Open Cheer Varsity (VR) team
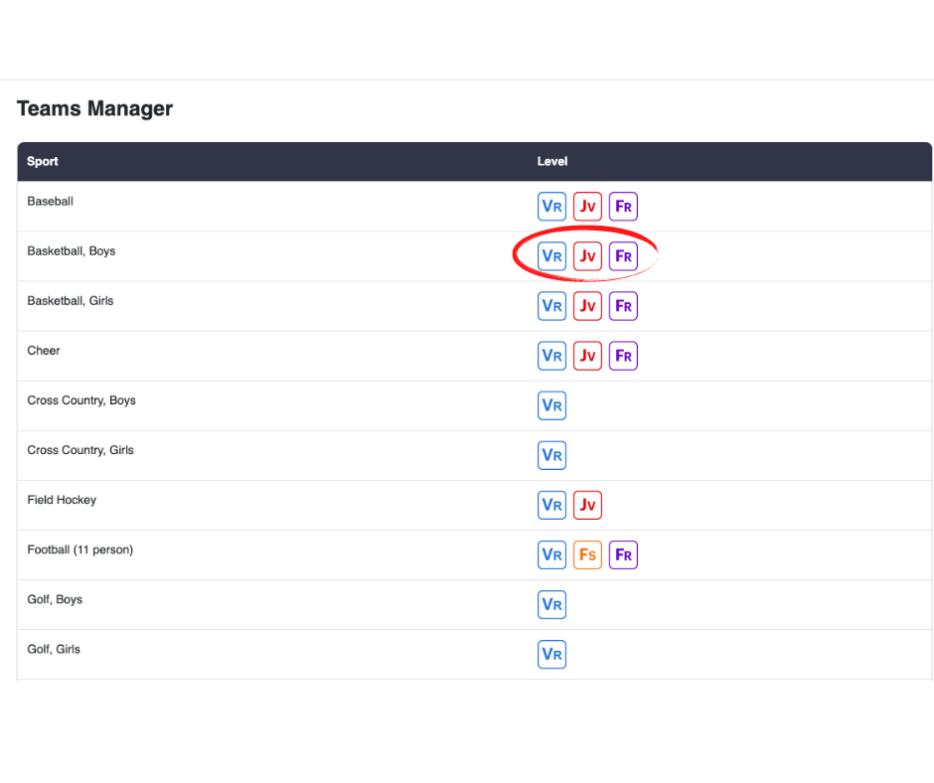 point(551,356)
